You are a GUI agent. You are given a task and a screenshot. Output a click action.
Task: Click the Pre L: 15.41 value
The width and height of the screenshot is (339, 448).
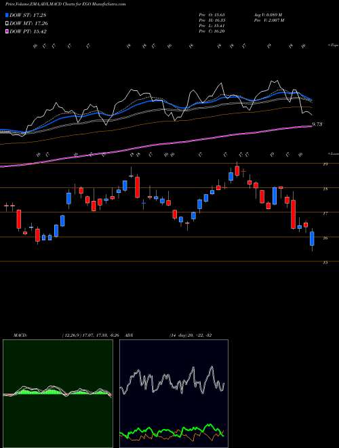pos(212,25)
